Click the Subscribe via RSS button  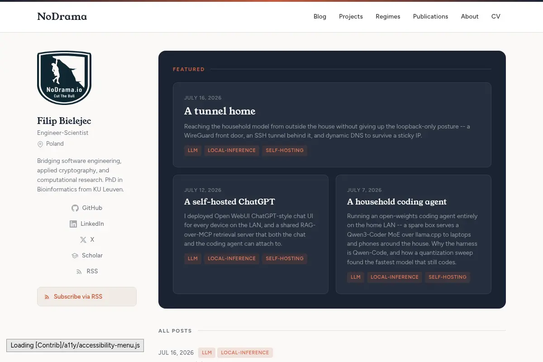tap(87, 296)
